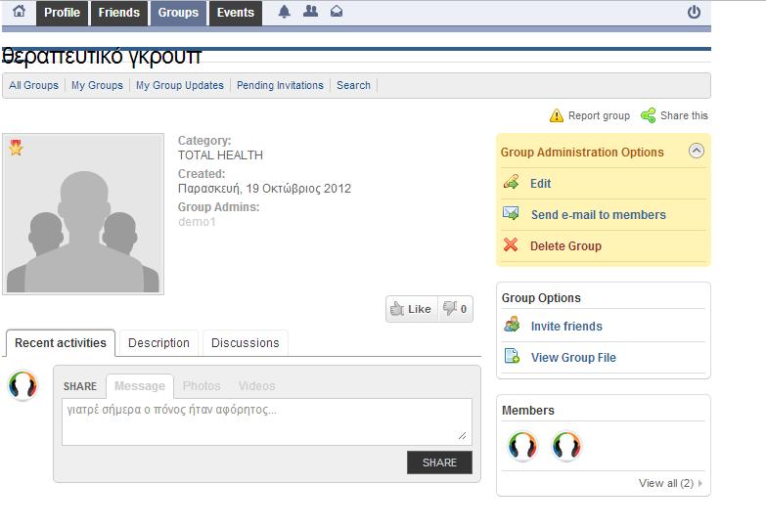Click the Report group warning icon
Image resolution: width=766 pixels, height=528 pixels.
click(x=557, y=115)
